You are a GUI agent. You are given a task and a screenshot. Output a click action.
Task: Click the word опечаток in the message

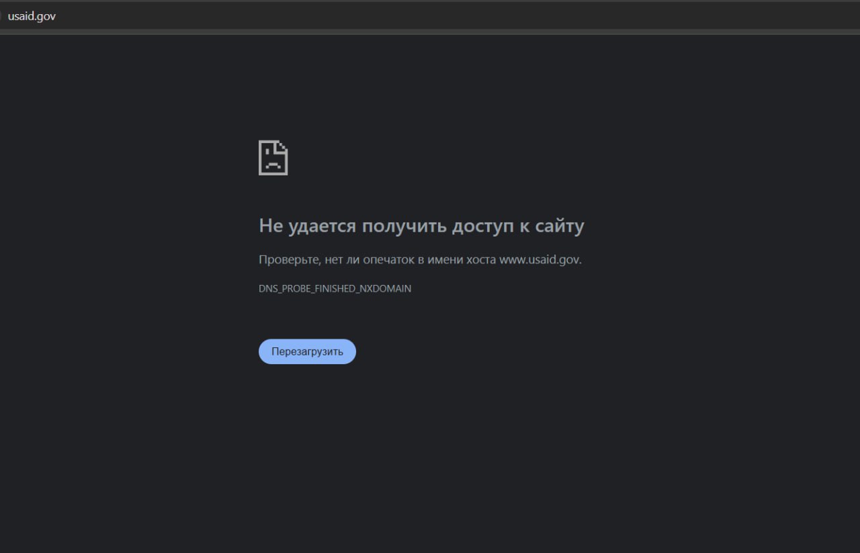pos(388,260)
